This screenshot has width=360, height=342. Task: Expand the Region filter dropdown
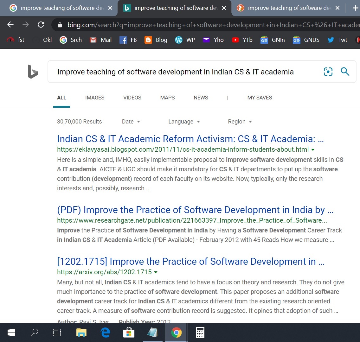[x=240, y=122]
